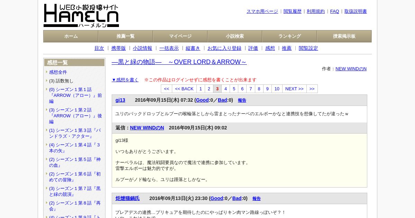415x218 pixels.
Task: Open the ランキング tab
Action: coord(289,36)
